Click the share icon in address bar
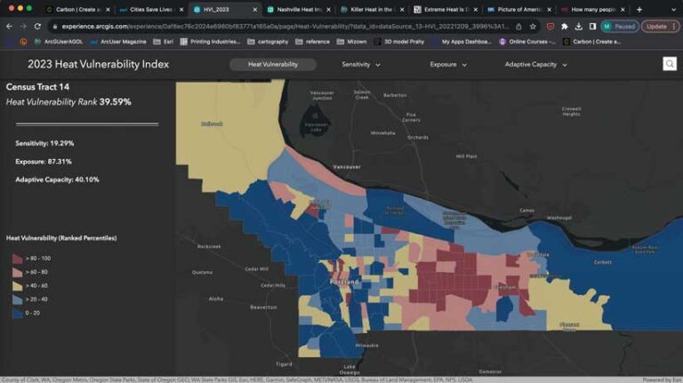 click(x=518, y=27)
